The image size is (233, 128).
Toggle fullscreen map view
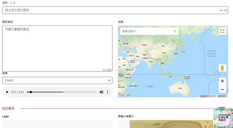tap(222, 31)
